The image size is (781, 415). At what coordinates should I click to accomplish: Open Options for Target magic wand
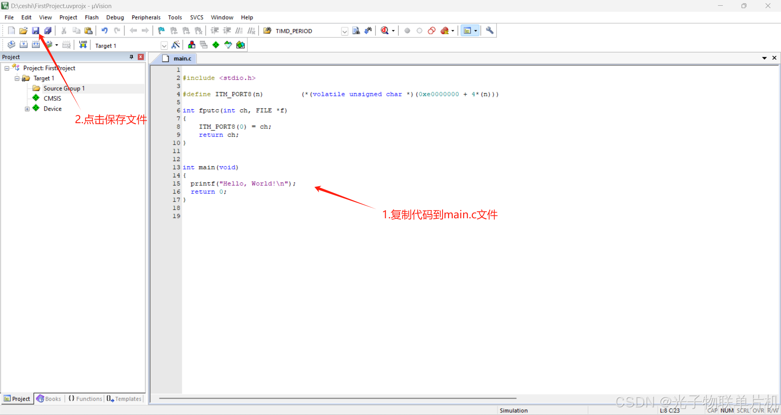(x=176, y=45)
